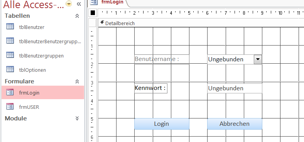Collapse the Tabellen group
The image size is (304, 142).
pos(77,16)
